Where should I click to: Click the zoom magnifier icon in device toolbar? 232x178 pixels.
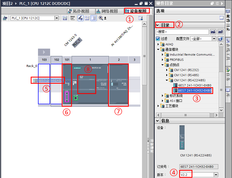coord(101,18)
